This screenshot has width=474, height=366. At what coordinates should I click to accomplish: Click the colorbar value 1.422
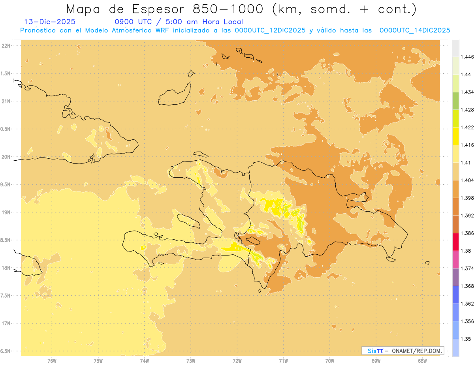pos(468,127)
